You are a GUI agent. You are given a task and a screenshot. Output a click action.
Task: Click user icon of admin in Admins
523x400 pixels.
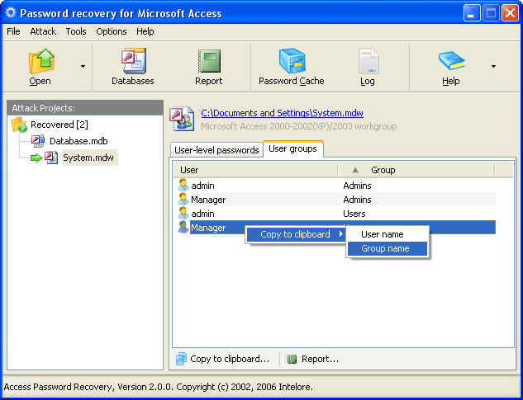(x=183, y=186)
